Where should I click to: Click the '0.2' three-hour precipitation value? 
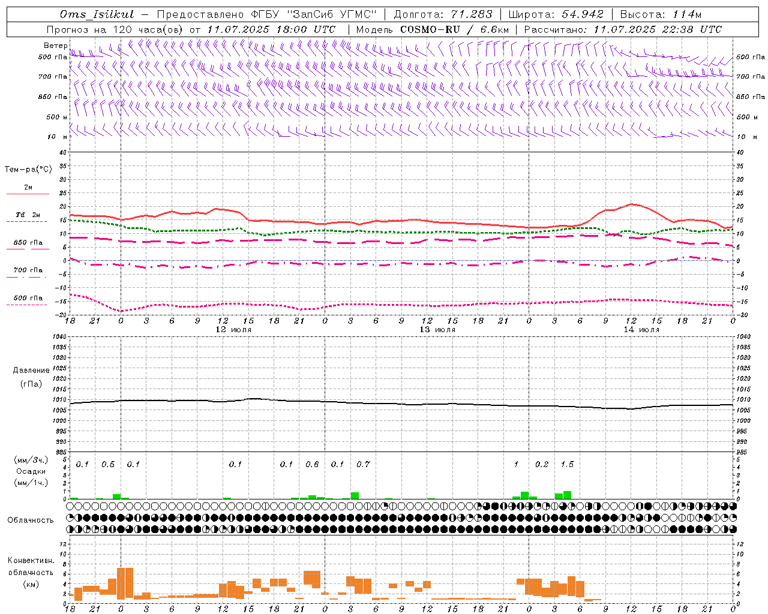point(542,464)
